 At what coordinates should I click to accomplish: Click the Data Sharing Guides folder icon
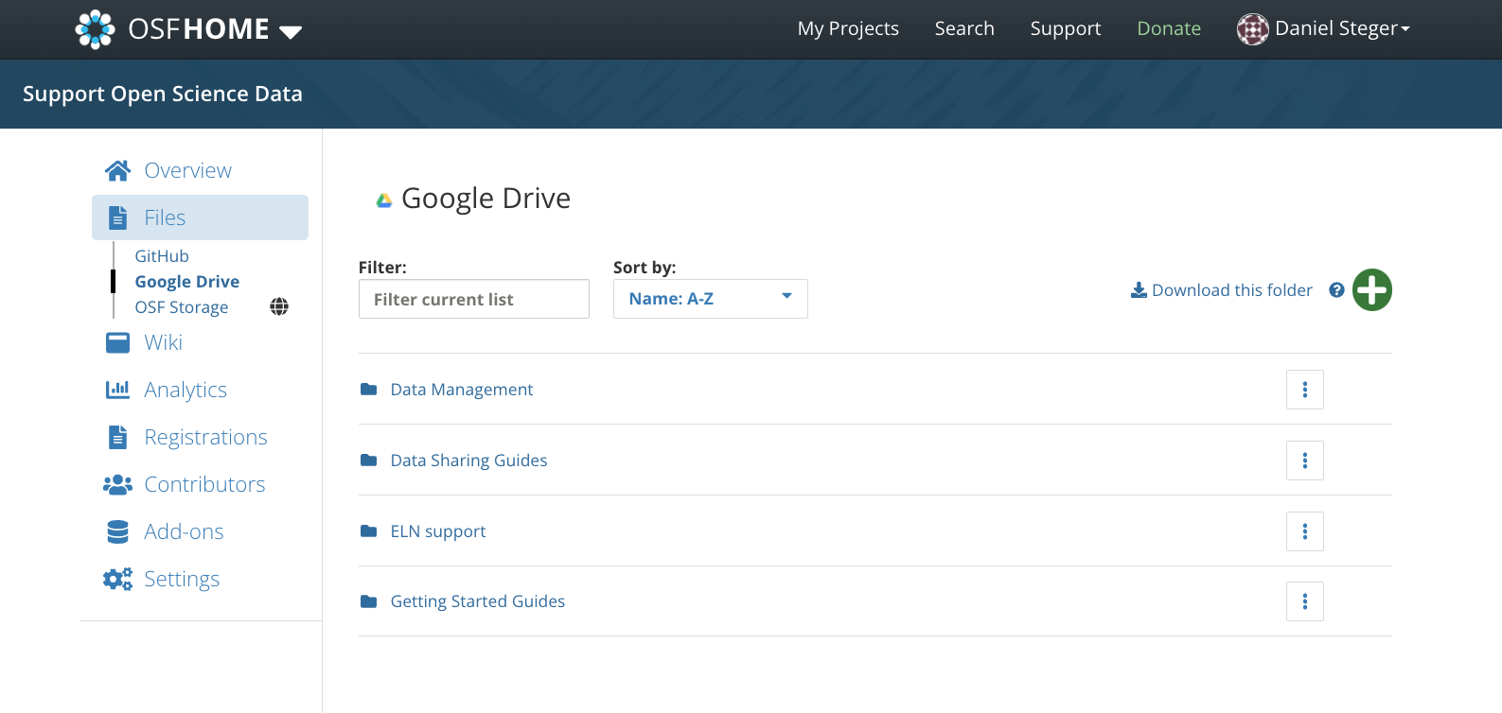[369, 461]
